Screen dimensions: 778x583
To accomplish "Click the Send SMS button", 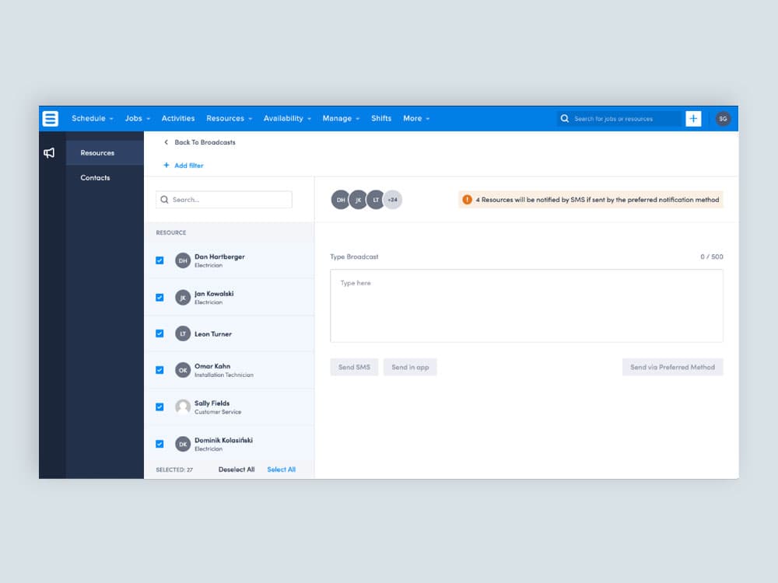I will tap(354, 368).
